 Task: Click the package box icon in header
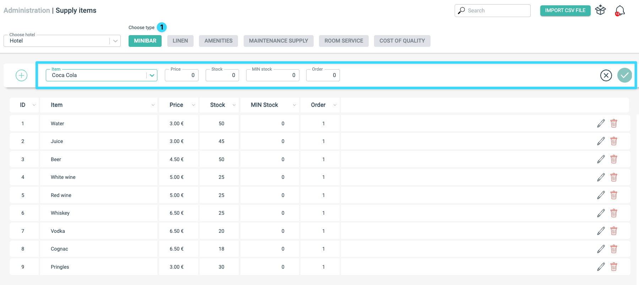point(601,10)
